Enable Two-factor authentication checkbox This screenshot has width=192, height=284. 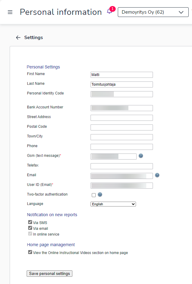click(94, 195)
